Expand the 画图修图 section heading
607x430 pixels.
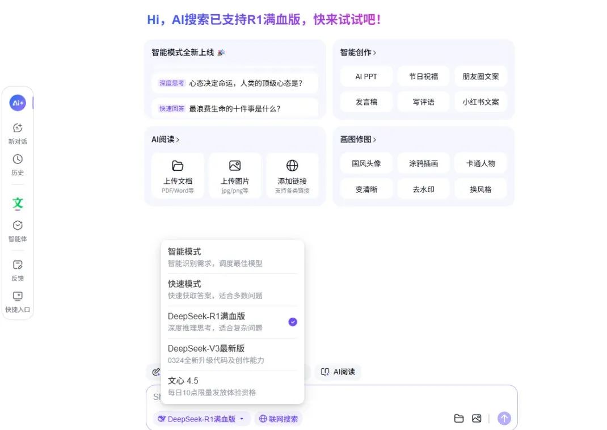(x=358, y=140)
